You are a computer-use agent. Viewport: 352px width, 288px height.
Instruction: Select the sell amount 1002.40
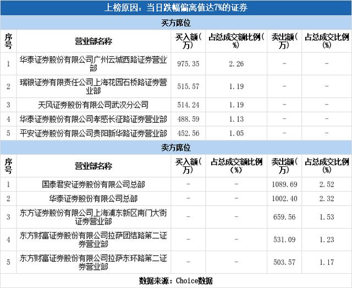coord(284,199)
